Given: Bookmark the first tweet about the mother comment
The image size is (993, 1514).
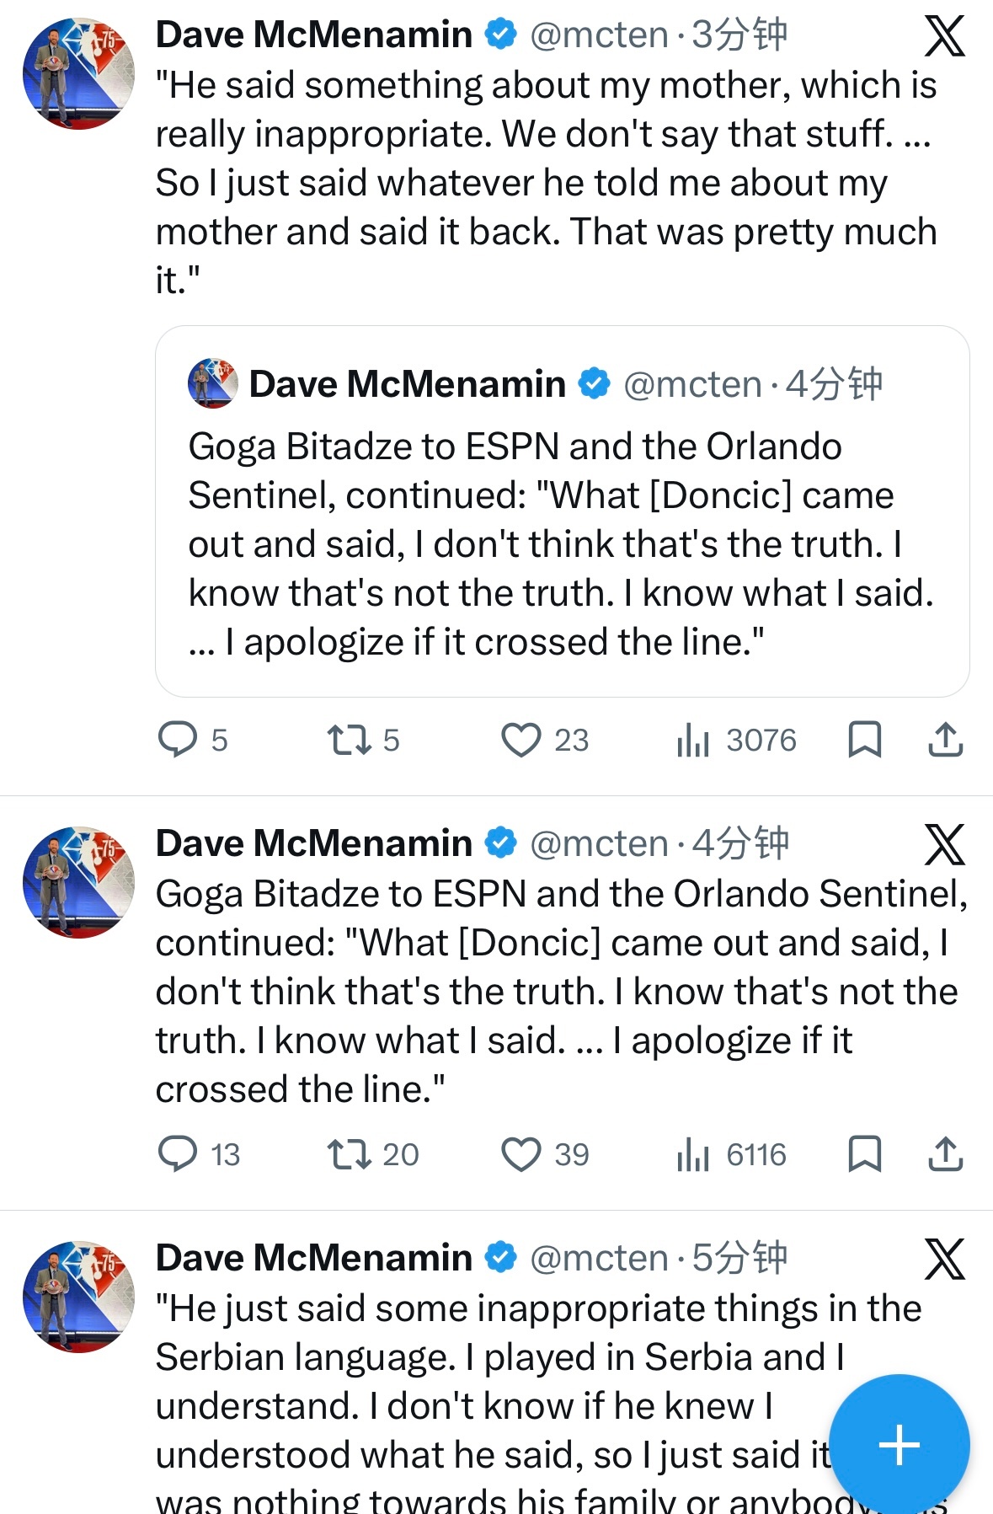Looking at the screenshot, I should click(x=864, y=740).
